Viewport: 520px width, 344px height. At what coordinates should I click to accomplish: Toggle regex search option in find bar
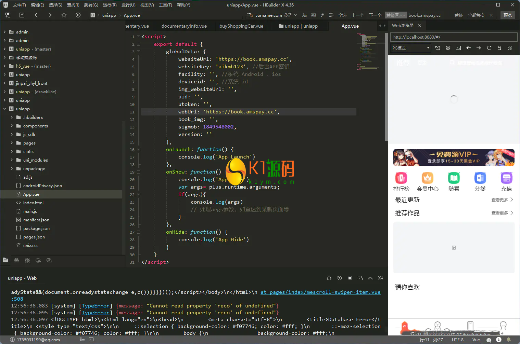322,15
